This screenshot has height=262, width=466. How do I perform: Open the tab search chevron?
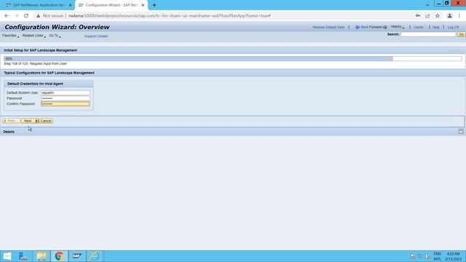point(427,5)
